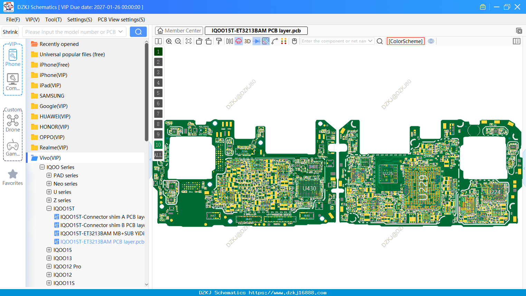The width and height of the screenshot is (526, 296).
Task: Open model number dropdown arrow
Action: [121, 32]
